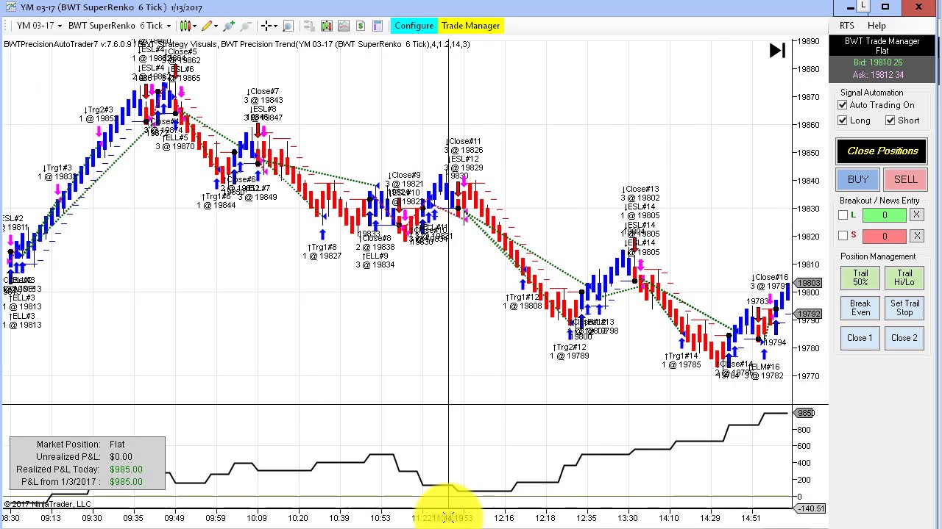Image resolution: width=942 pixels, height=529 pixels.
Task: Click the red S breakout value field
Action: (x=885, y=236)
